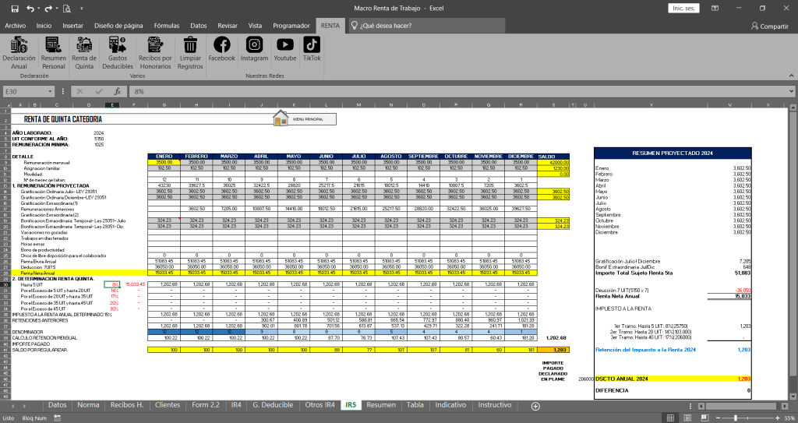Go to the G. Deducible sheet tab
The width and height of the screenshot is (798, 423).
[x=273, y=404]
